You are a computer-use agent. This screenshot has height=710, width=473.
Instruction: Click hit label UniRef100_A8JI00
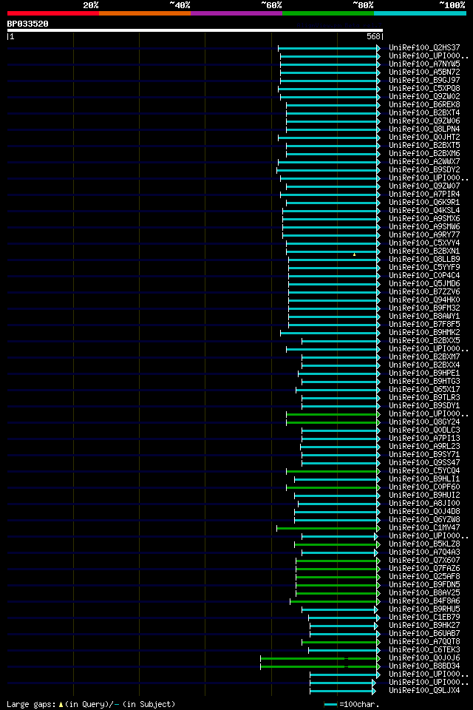tap(424, 504)
